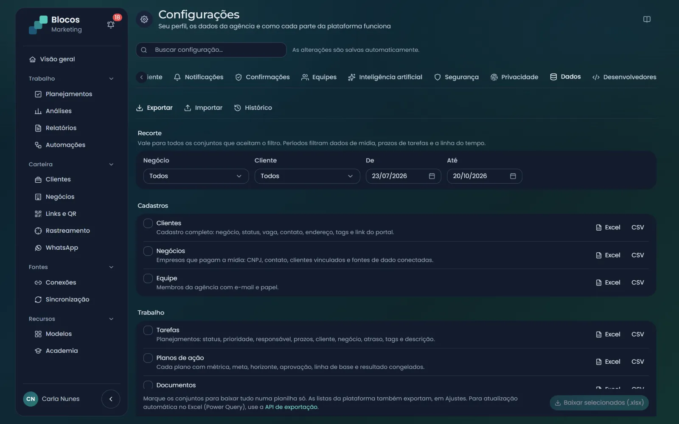This screenshot has width=679, height=424.
Task: Open Carla Nunes user profile
Action: click(51, 399)
